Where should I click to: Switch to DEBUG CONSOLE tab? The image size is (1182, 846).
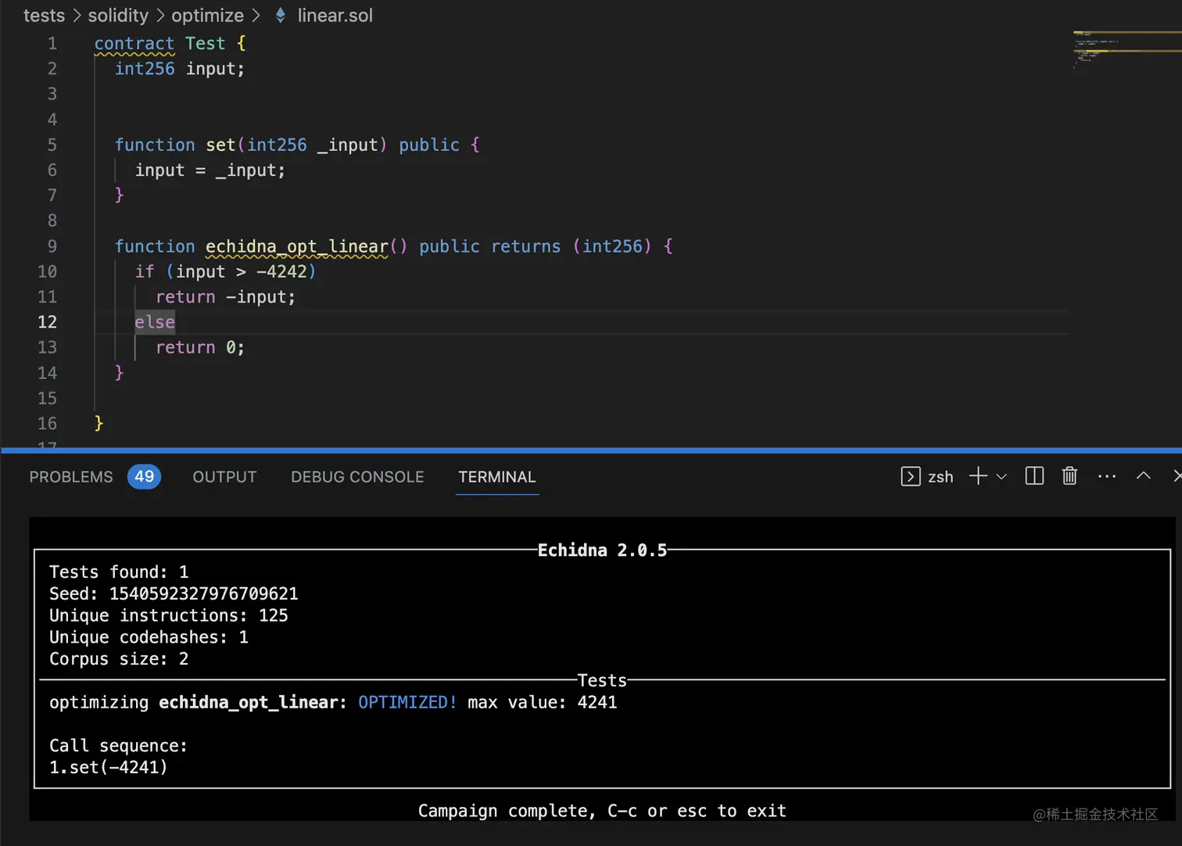click(357, 477)
